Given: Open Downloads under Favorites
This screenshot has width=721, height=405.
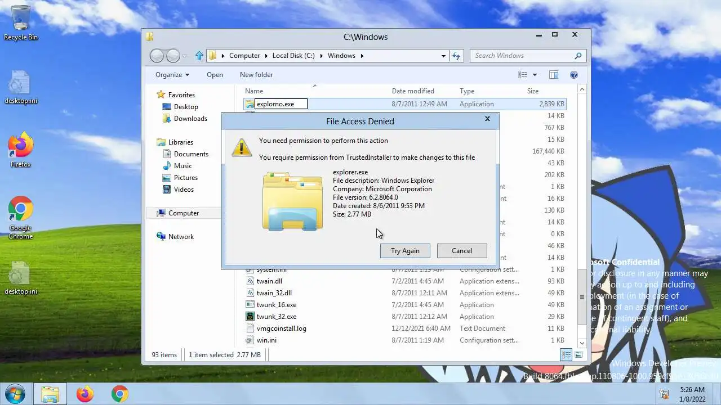Looking at the screenshot, I should [190, 119].
